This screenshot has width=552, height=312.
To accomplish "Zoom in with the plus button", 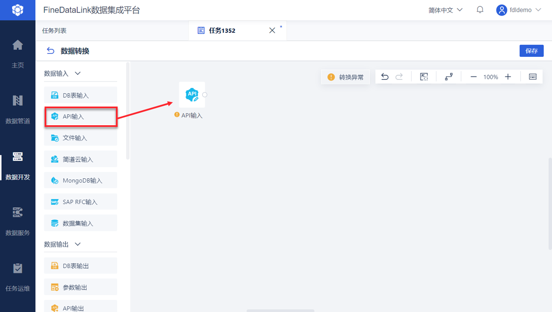I will [508, 77].
